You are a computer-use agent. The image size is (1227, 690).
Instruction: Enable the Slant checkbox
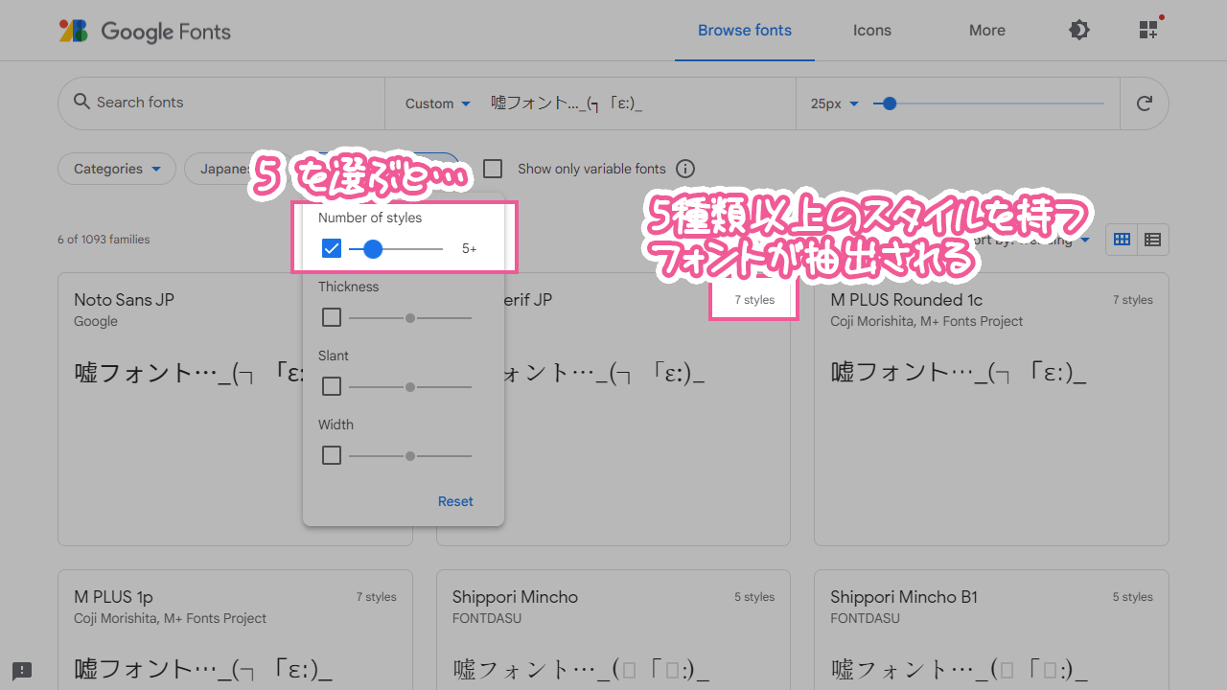[332, 386]
